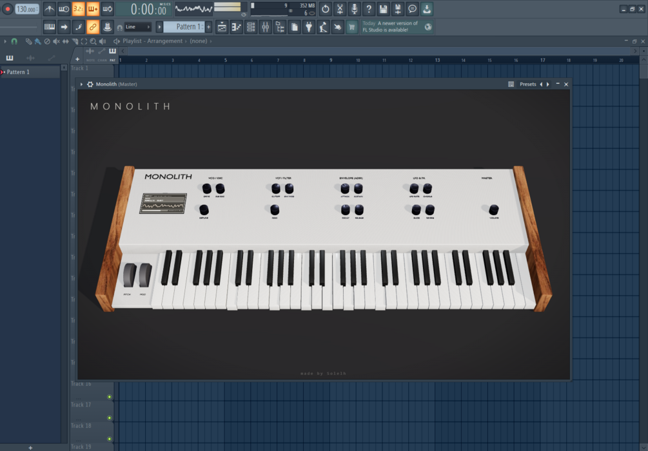The width and height of the screenshot is (648, 451).
Task: Toggle typing keyboard to piano button
Action: click(x=49, y=27)
